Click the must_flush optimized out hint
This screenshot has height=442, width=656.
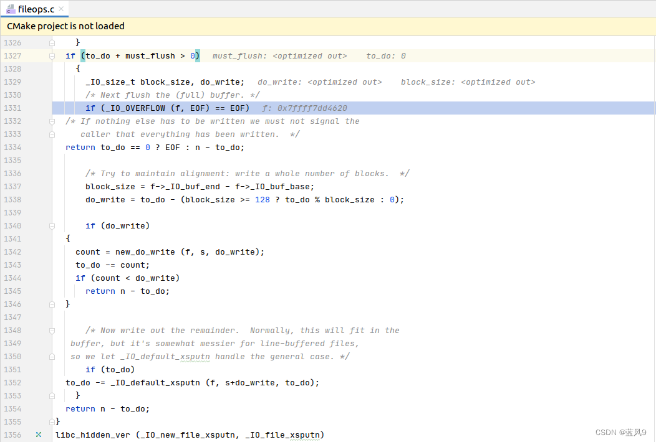click(x=279, y=55)
